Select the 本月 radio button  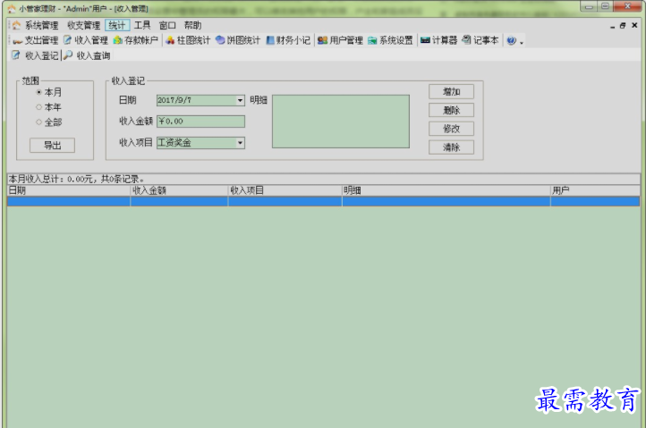coord(38,92)
